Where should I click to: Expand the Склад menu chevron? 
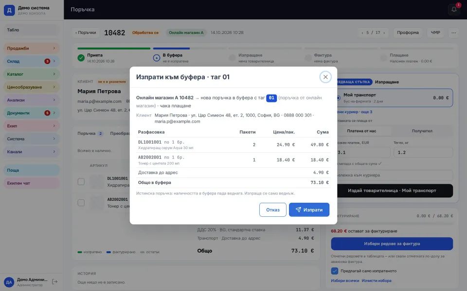[x=54, y=61]
